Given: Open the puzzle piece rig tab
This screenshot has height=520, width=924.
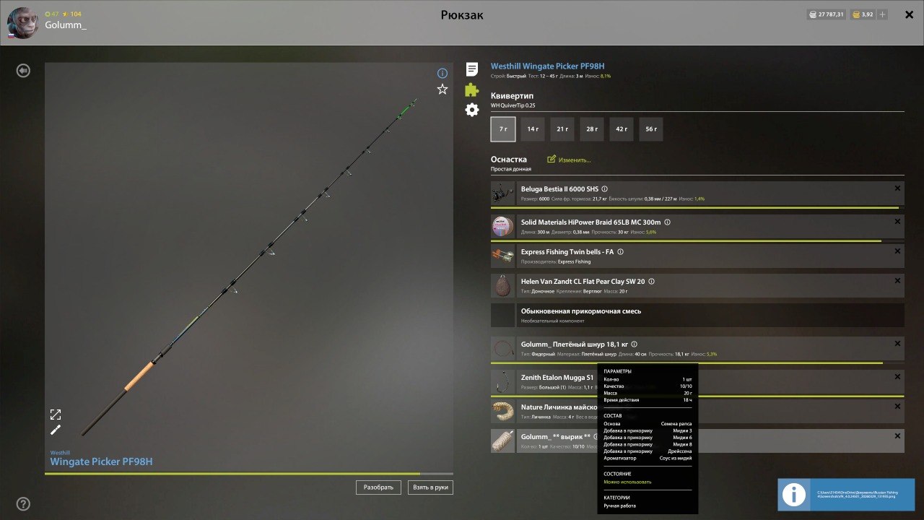Looking at the screenshot, I should (x=471, y=90).
